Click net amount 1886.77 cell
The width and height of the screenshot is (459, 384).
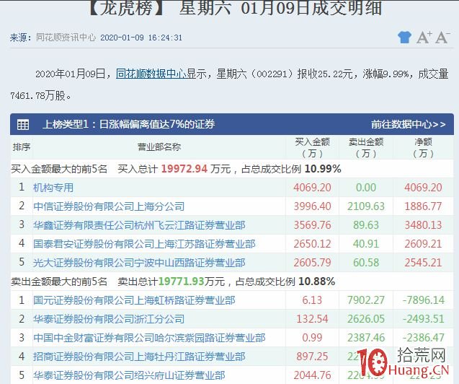[x=423, y=206]
